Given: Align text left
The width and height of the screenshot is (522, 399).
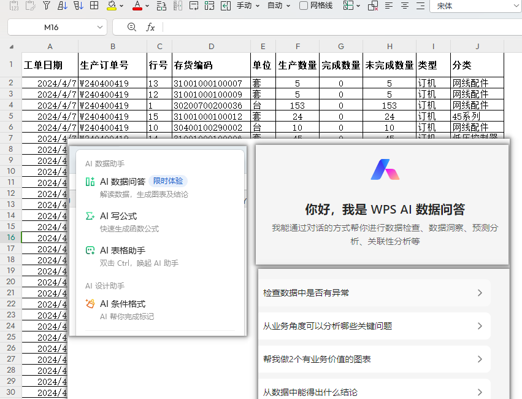Looking at the screenshot, I should 389,6.
